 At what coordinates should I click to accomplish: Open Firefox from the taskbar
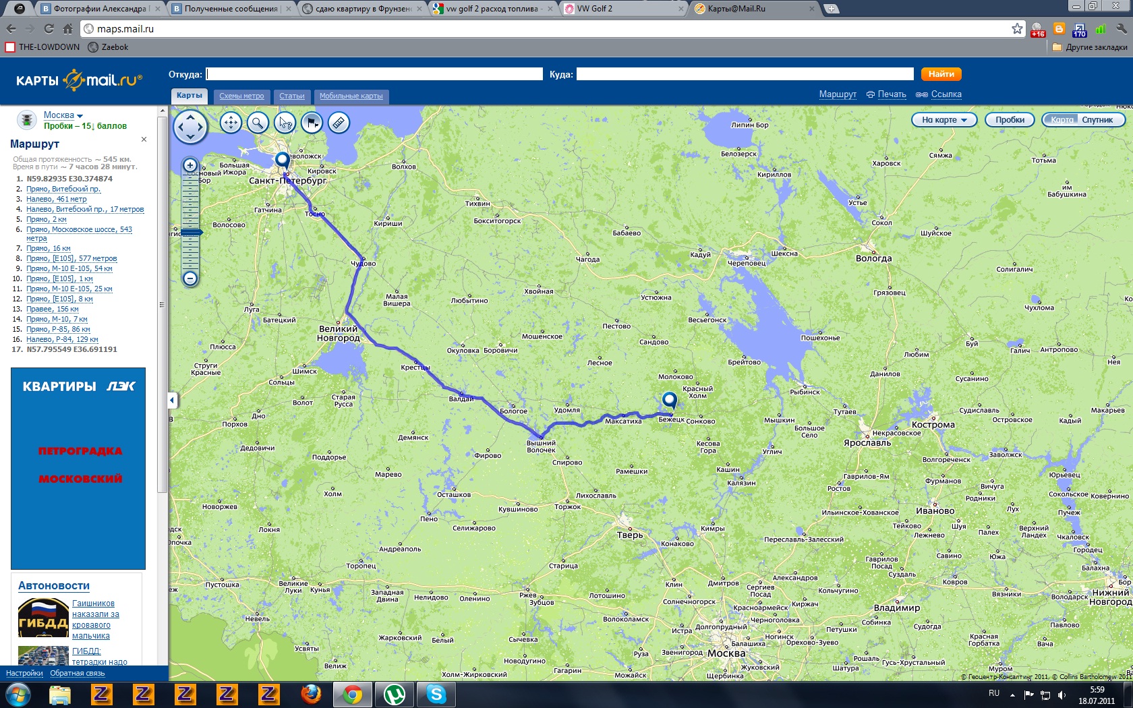pos(311,694)
